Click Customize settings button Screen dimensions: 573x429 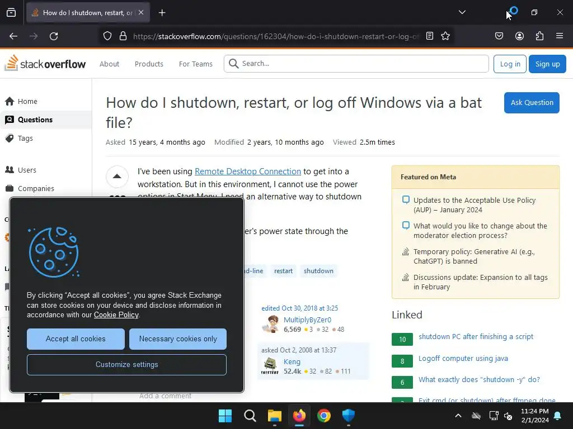pos(127,364)
